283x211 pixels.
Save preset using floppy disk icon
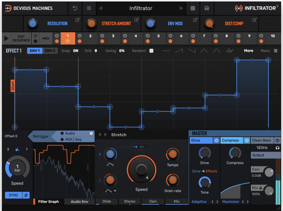207,8
